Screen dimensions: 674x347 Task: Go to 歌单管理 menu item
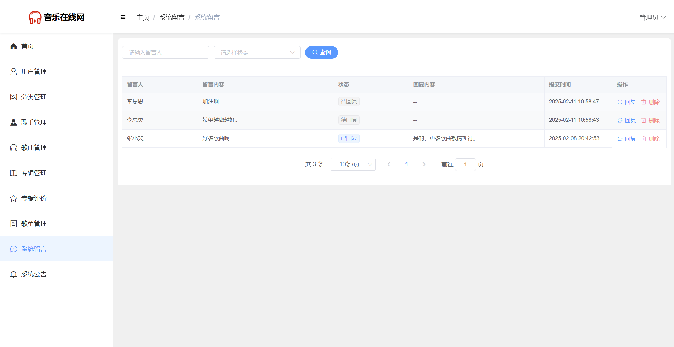(34, 224)
